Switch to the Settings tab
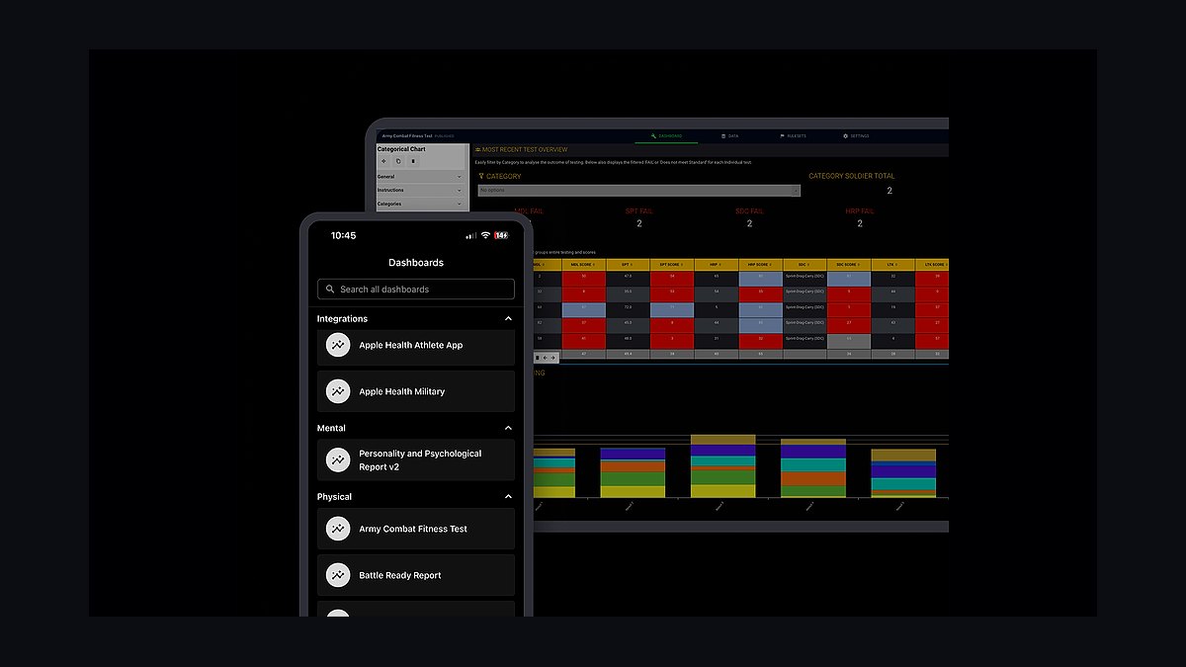The height and width of the screenshot is (667, 1186). pos(856,135)
